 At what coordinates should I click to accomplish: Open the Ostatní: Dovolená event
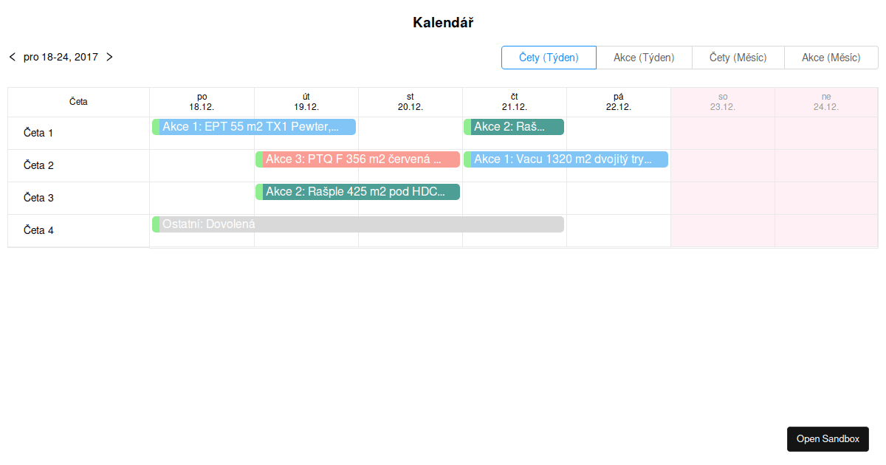pos(358,224)
